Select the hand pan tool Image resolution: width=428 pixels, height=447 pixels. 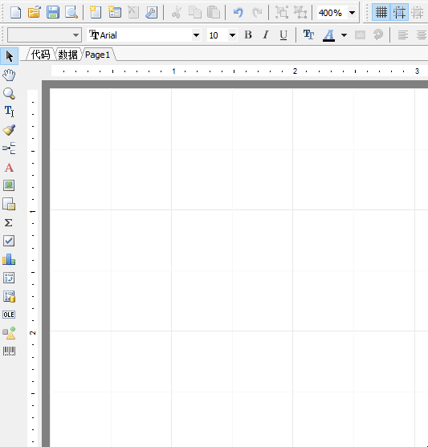[x=9, y=75]
